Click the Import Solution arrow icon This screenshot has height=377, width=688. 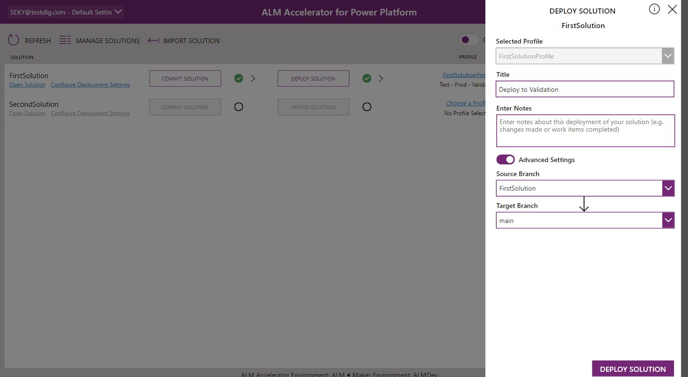pos(153,40)
